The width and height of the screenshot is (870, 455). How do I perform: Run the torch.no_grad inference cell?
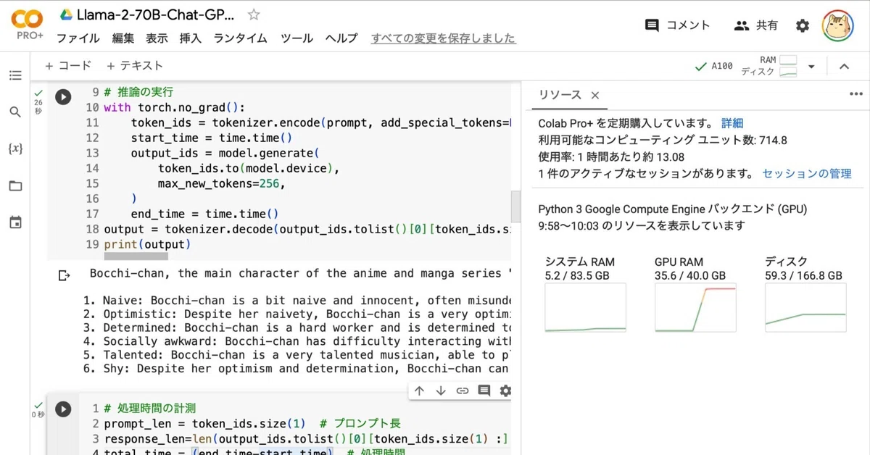63,97
